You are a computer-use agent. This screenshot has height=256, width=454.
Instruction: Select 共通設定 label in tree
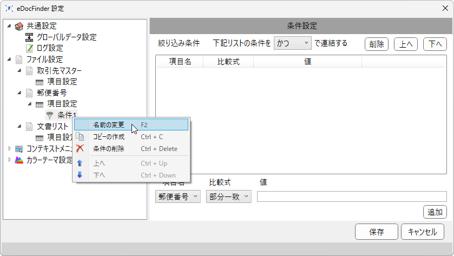click(42, 26)
